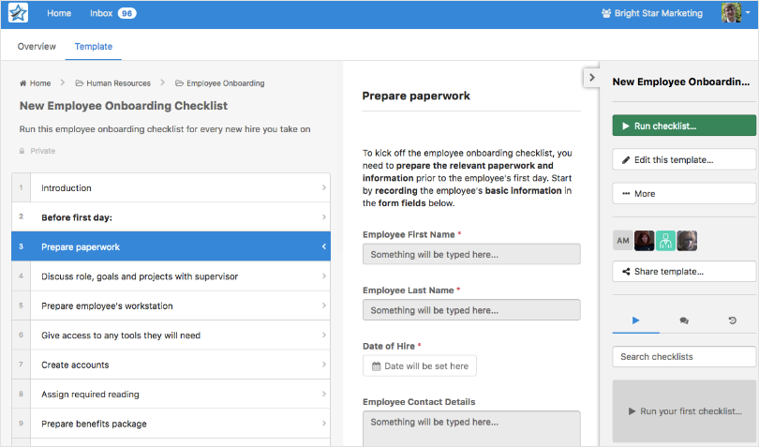759x447 pixels.
Task: Click the 96 inbox count badge
Action: pyautogui.click(x=126, y=13)
